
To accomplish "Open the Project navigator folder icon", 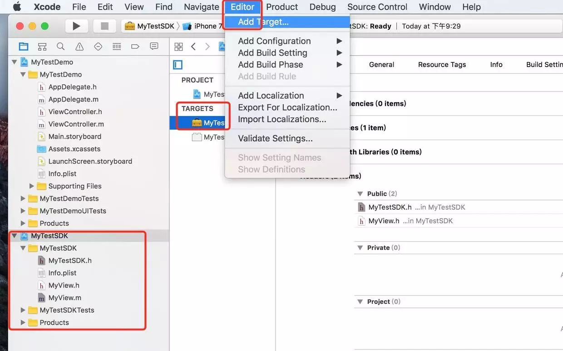I will 23,46.
